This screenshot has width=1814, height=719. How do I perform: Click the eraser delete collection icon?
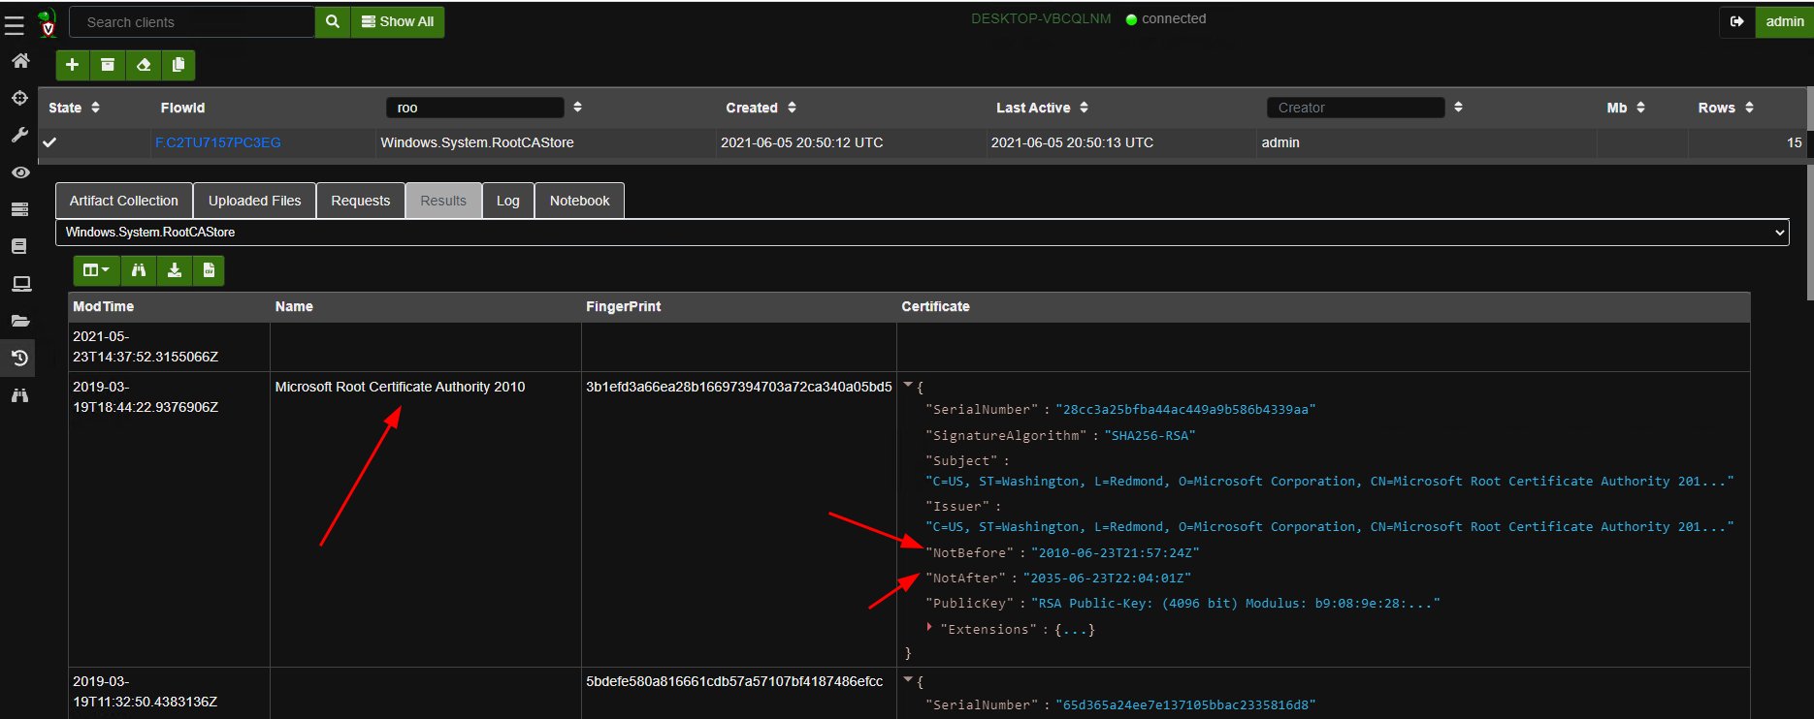click(x=144, y=65)
